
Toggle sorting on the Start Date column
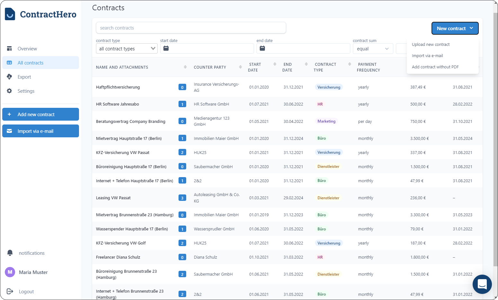point(275,64)
